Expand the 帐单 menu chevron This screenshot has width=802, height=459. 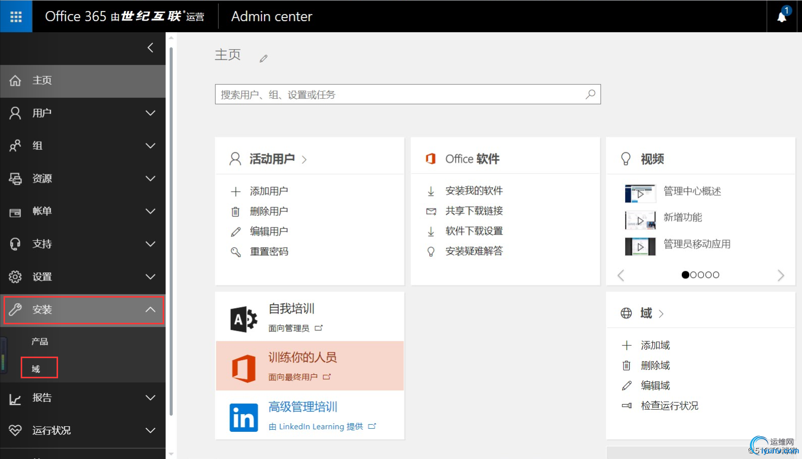tap(151, 211)
